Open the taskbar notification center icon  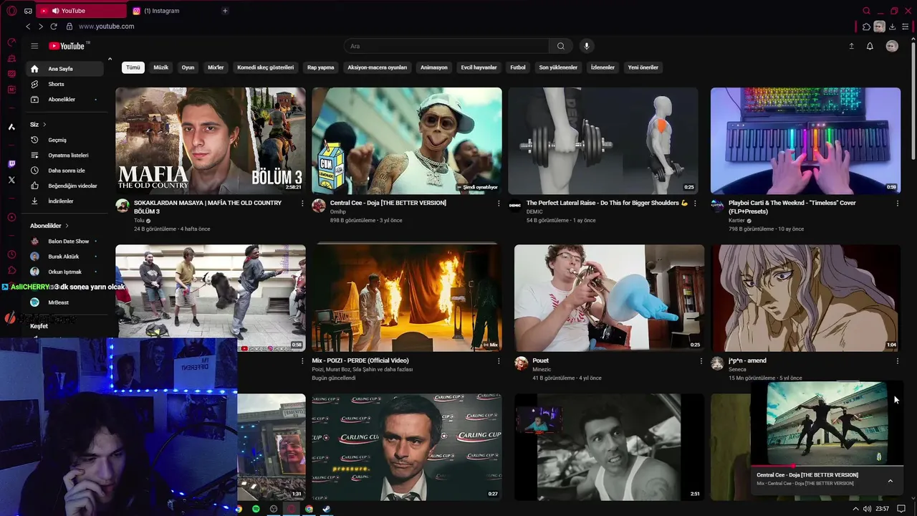click(901, 509)
